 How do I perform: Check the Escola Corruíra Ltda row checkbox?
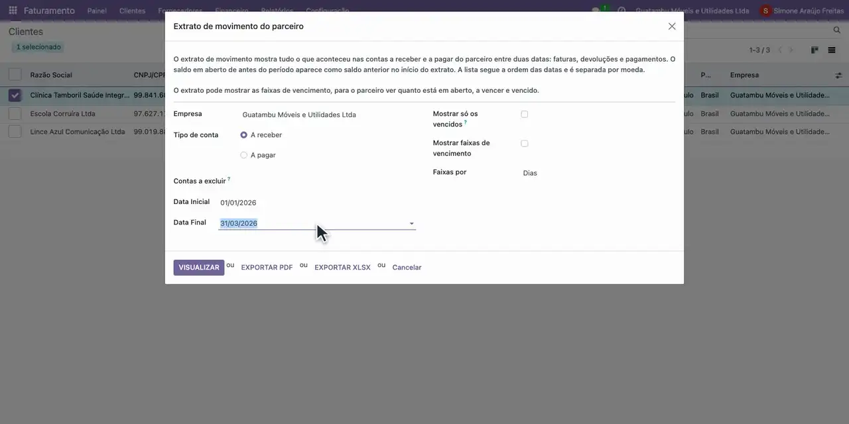pyautogui.click(x=15, y=113)
